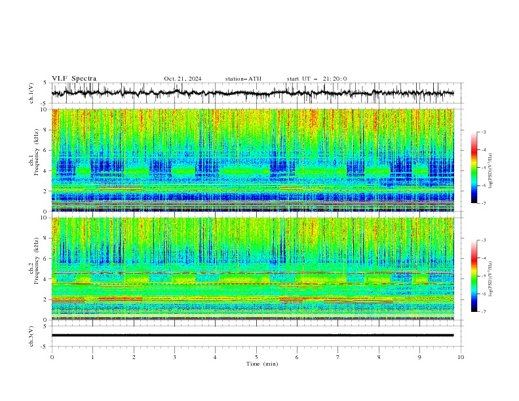Click the time axis tick "10"

[x=461, y=357]
